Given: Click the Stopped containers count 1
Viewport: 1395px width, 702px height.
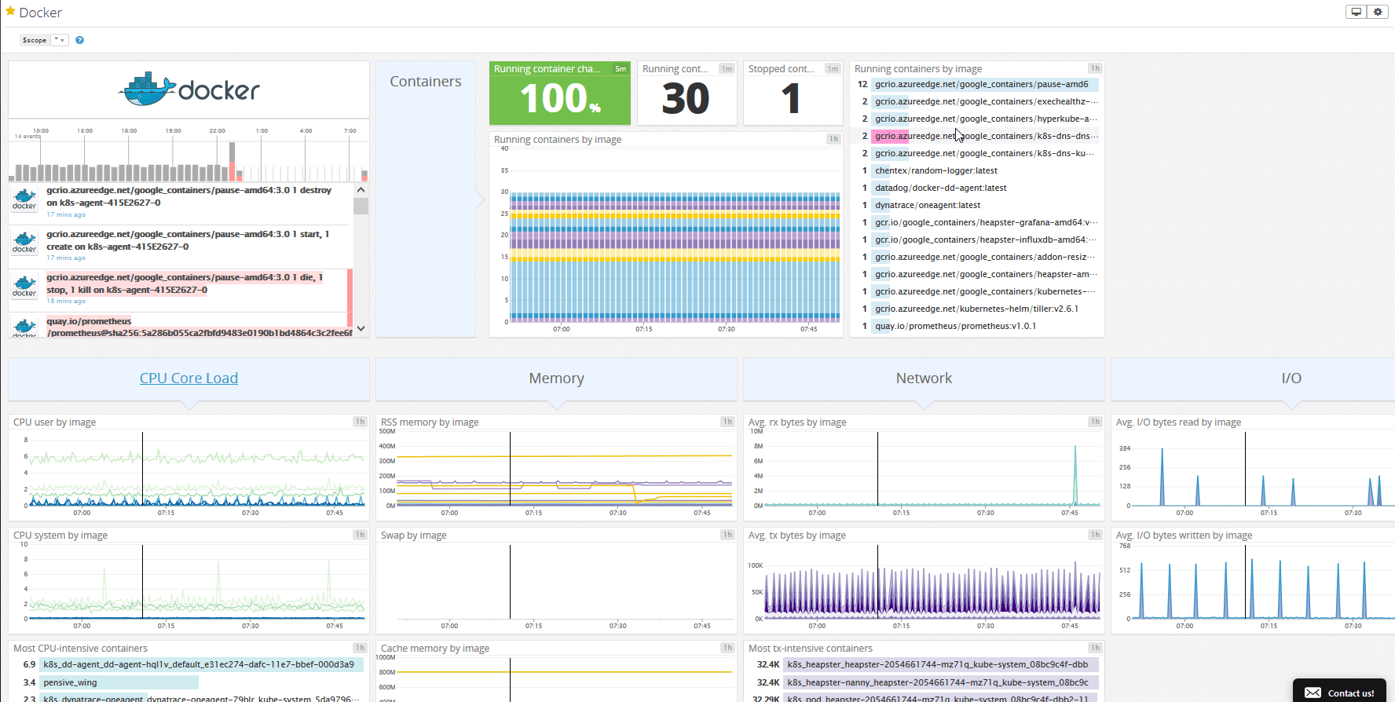Looking at the screenshot, I should (791, 99).
